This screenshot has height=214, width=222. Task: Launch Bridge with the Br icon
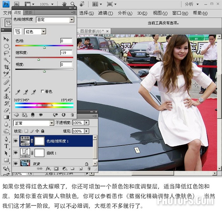coord(16,4)
